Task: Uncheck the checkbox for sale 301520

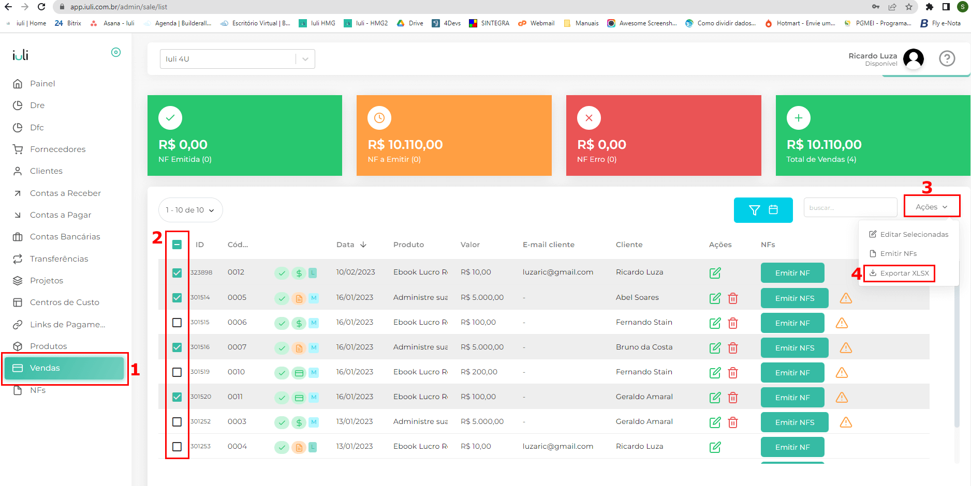Action: pos(177,397)
